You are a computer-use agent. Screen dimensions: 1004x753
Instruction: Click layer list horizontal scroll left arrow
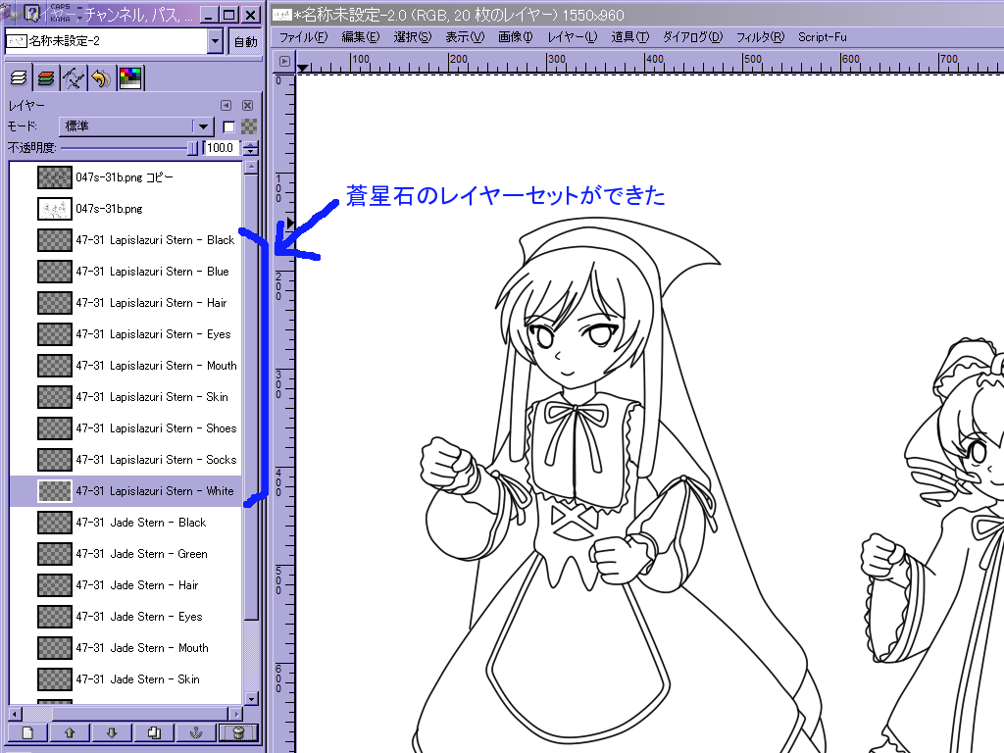click(15, 713)
